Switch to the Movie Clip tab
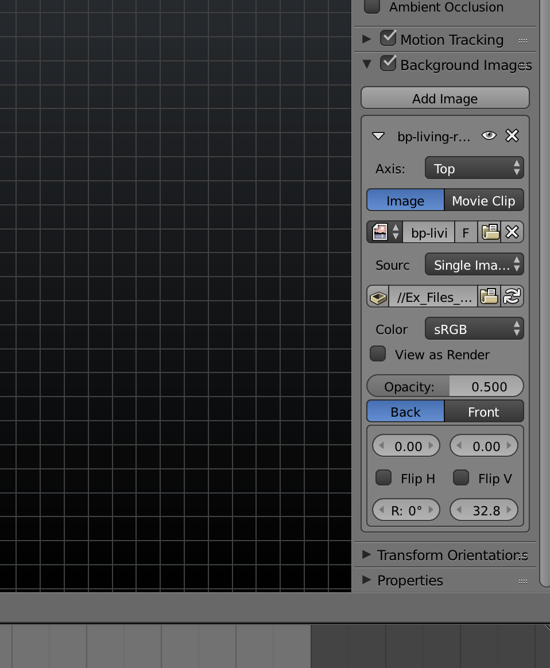Screen dimensions: 550x668 (x=484, y=200)
